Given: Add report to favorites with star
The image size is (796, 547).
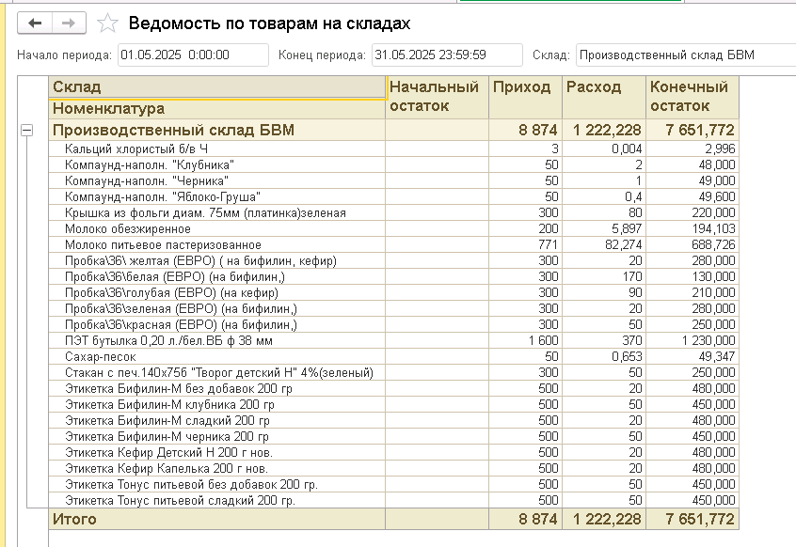Looking at the screenshot, I should tap(109, 23).
